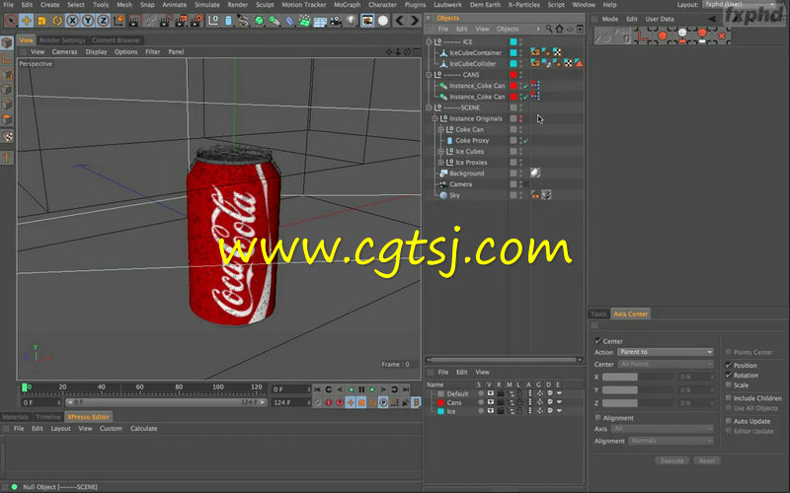Open the Timeline tab
The image size is (790, 493).
pos(47,417)
